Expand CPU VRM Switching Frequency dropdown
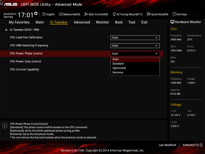The width and height of the screenshot is (205, 154). (135, 46)
